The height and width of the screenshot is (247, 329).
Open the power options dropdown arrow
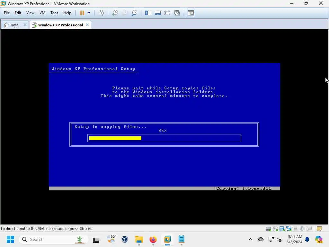tap(89, 13)
